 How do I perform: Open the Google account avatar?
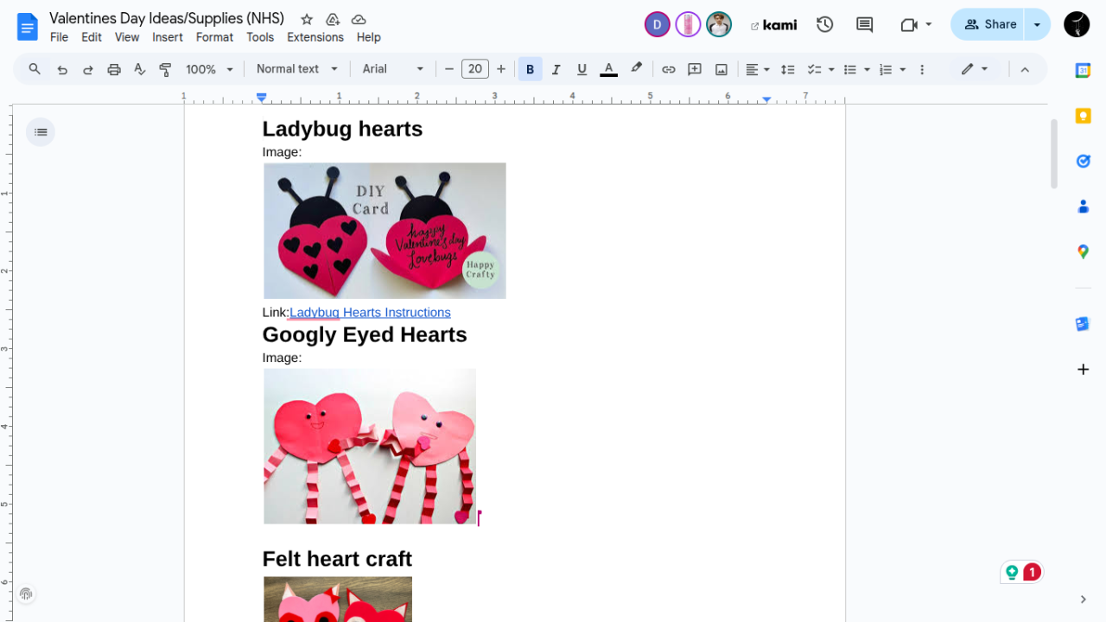pos(1077,24)
